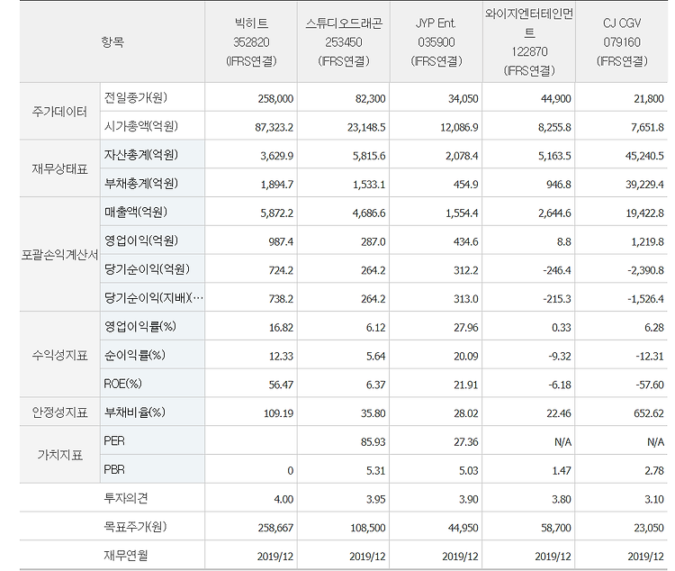Click operating profit value 8.8

[x=564, y=241]
